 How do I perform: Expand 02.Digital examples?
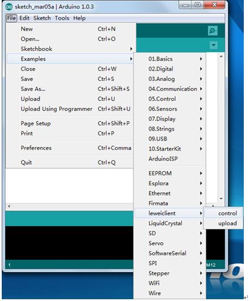coord(170,69)
